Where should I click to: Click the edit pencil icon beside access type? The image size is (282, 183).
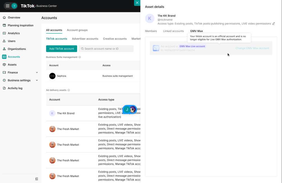[x=274, y=24]
